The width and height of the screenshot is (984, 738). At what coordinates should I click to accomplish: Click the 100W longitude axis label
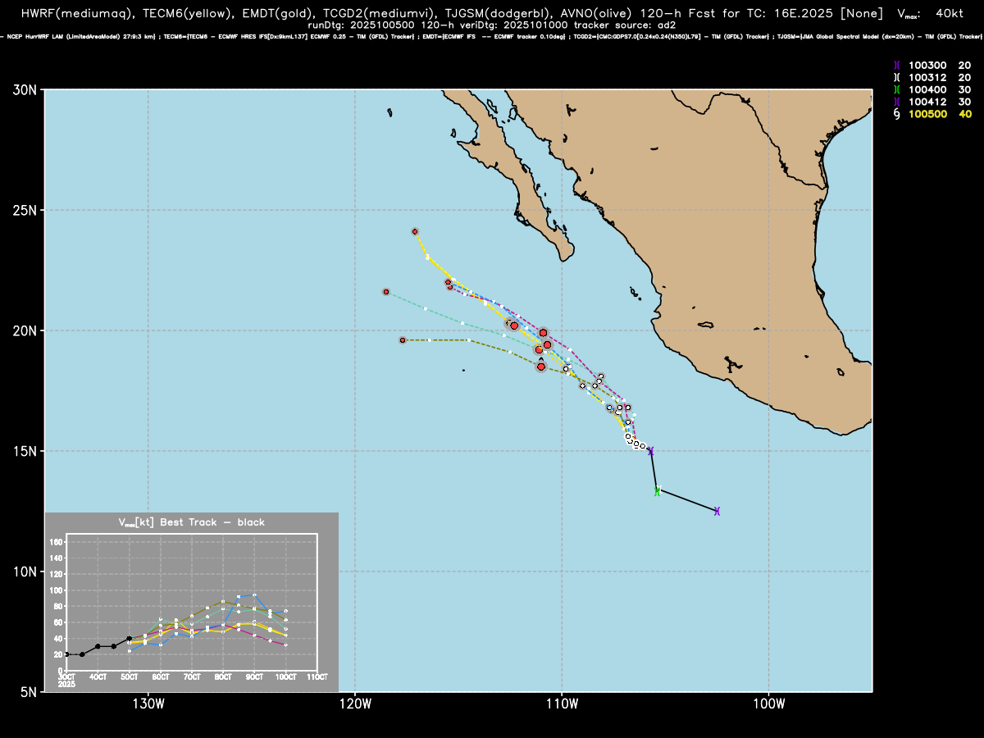click(x=768, y=704)
